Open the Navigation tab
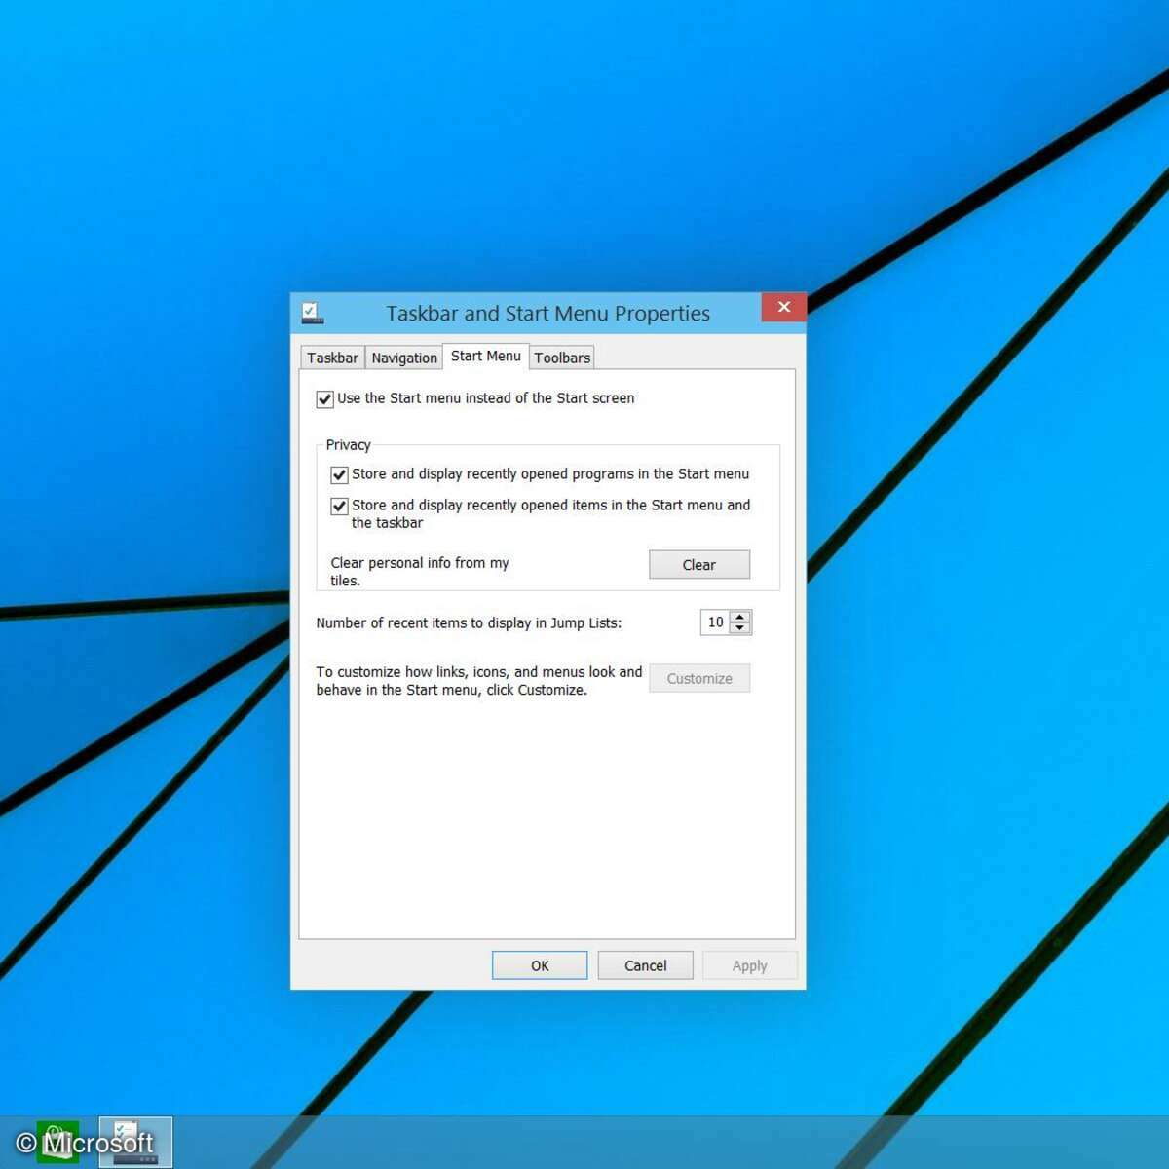Viewport: 1169px width, 1169px height. tap(404, 358)
